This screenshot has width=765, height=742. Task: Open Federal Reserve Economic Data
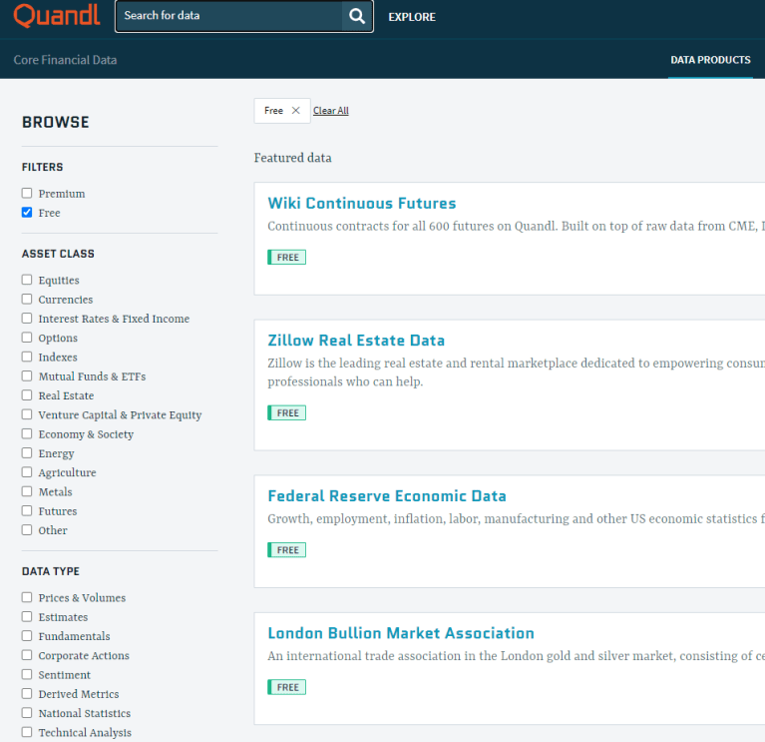tap(387, 496)
